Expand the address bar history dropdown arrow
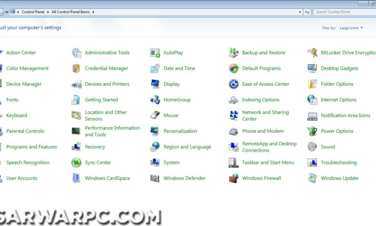This screenshot has height=226, width=376. 300,12
